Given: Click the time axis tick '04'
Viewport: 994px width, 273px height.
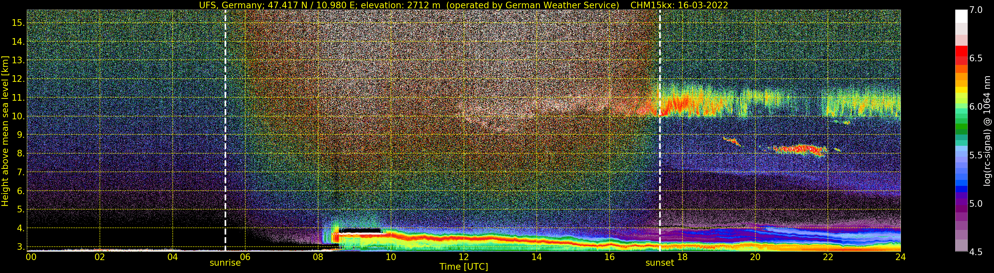Looking at the screenshot, I should point(173,257).
